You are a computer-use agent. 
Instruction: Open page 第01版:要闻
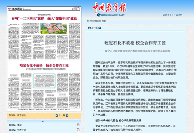pyautogui.click(x=15, y=125)
